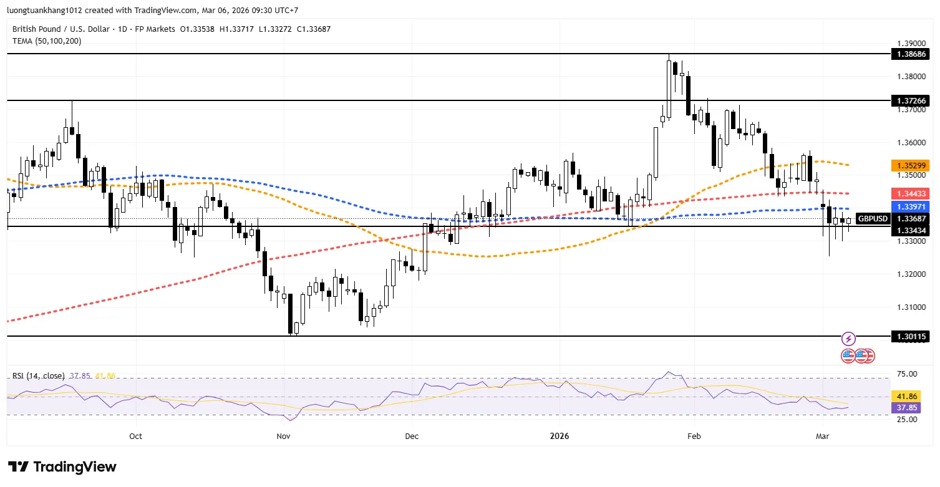Click the 1.33434 horizontal line price label
This screenshot has width=940, height=487.
point(912,231)
